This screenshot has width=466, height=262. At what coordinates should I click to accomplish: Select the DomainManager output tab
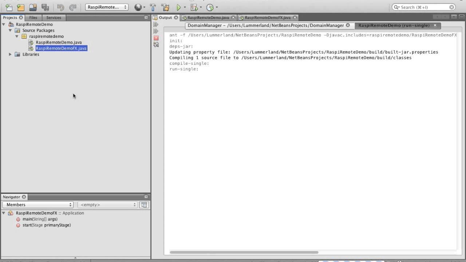click(x=265, y=25)
